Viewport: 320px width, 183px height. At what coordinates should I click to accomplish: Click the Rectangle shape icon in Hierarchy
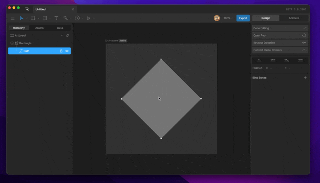[x=16, y=43]
